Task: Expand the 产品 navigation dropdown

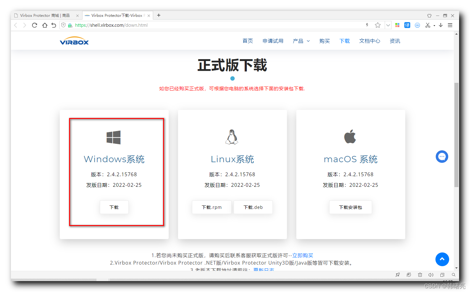Action: pyautogui.click(x=301, y=41)
